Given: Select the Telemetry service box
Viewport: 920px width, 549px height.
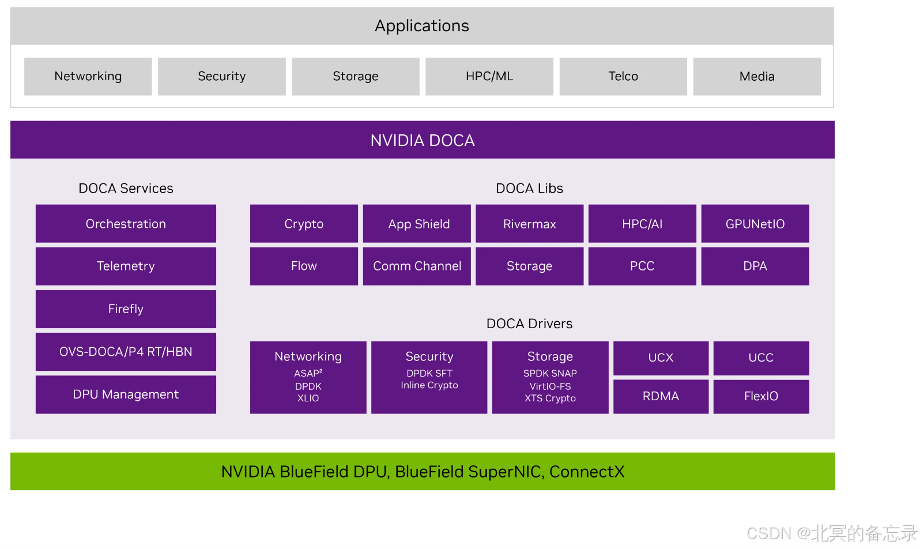Looking at the screenshot, I should (x=126, y=266).
